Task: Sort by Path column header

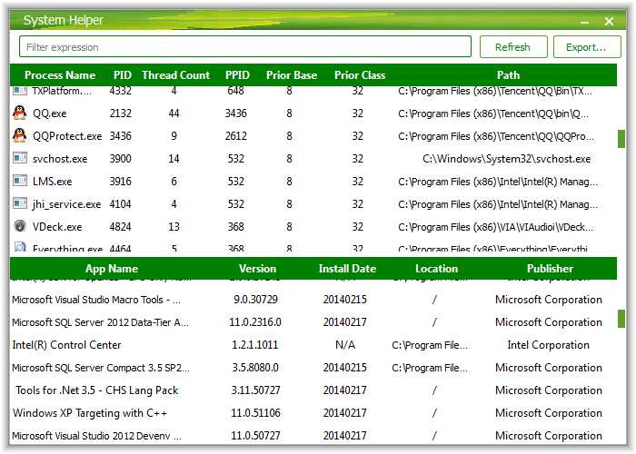Action: click(508, 75)
